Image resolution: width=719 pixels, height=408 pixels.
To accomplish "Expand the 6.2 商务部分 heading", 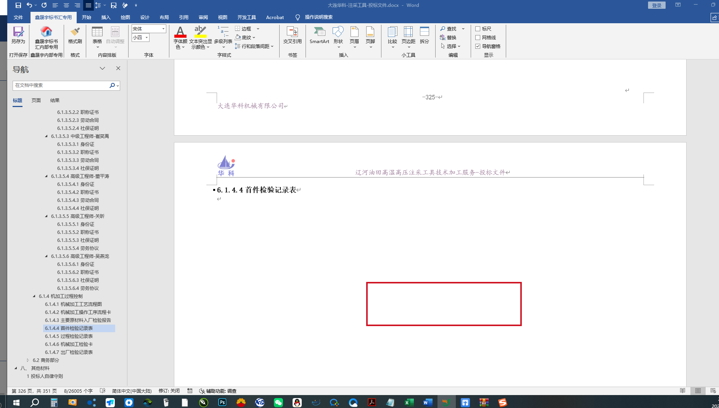I will click(28, 360).
